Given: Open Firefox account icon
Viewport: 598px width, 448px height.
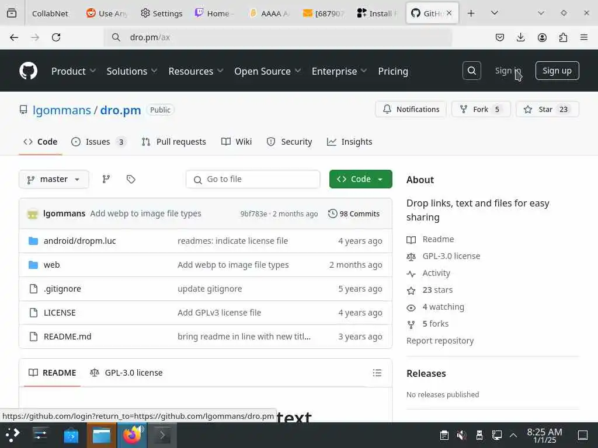Looking at the screenshot, I should 542,37.
